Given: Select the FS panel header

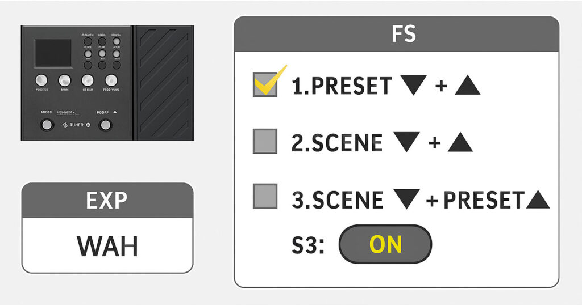Looking at the screenshot, I should (x=396, y=34).
